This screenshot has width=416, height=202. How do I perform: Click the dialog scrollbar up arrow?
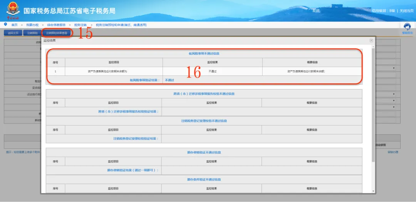tap(373, 46)
